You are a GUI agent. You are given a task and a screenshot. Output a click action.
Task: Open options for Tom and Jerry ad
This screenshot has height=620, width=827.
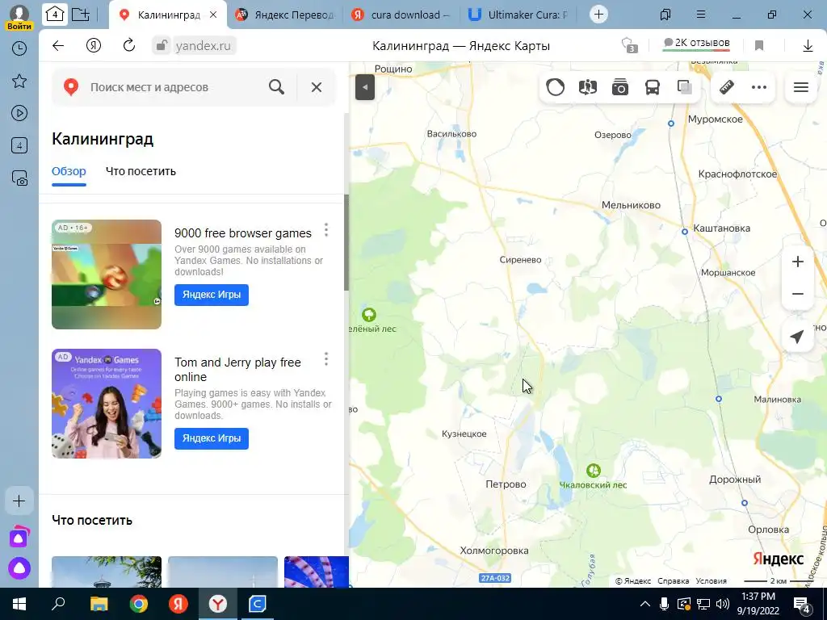326,359
